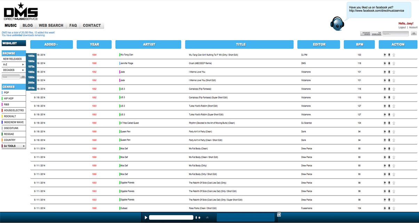Open Advanced Search
The image size is (419, 223).
[x=365, y=34]
